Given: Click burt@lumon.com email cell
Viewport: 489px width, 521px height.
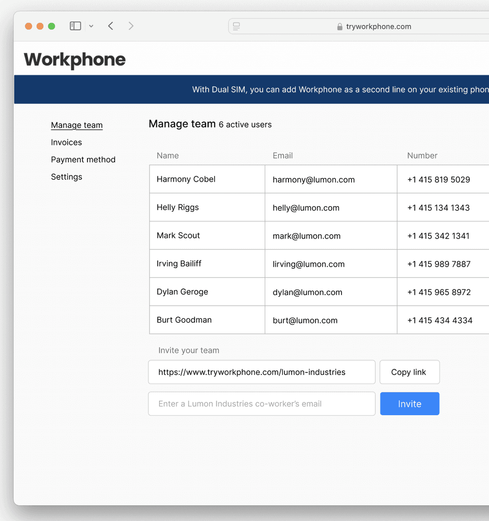Looking at the screenshot, I should (331, 321).
